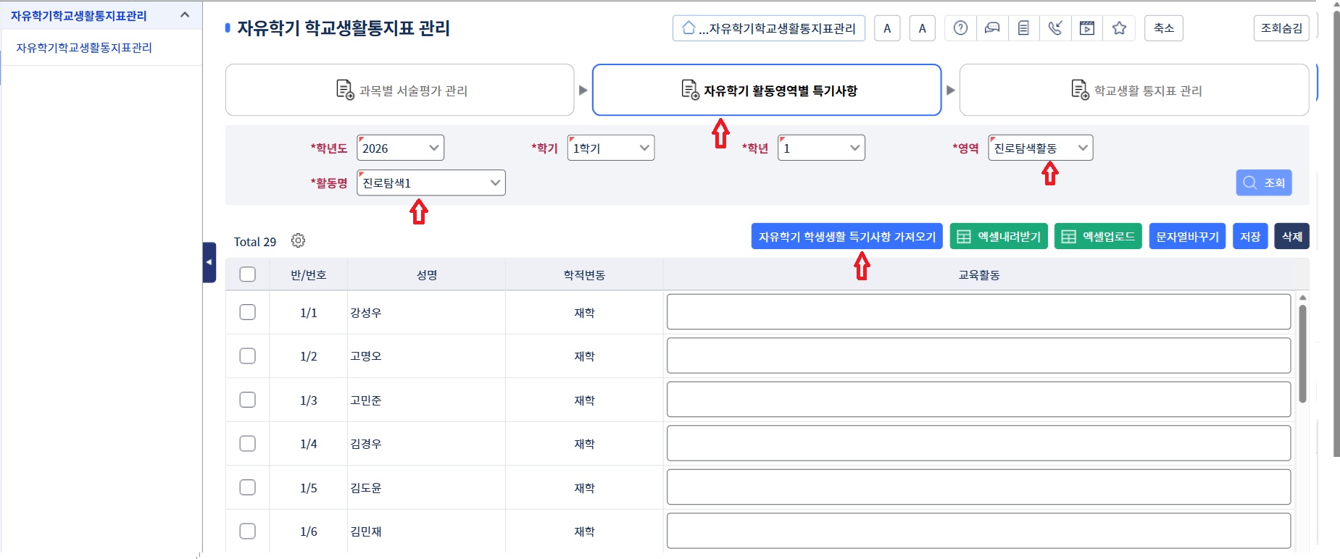Open grid settings gear beside Total 29
Viewport: 1340px width, 559px height.
(x=298, y=240)
